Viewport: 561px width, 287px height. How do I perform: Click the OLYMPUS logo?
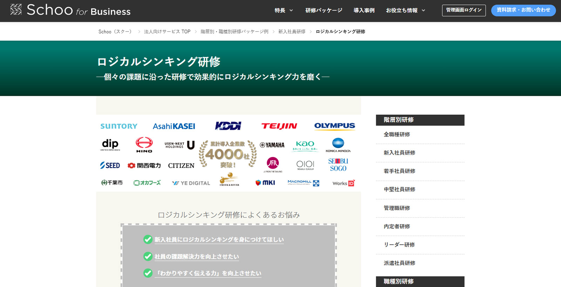334,126
